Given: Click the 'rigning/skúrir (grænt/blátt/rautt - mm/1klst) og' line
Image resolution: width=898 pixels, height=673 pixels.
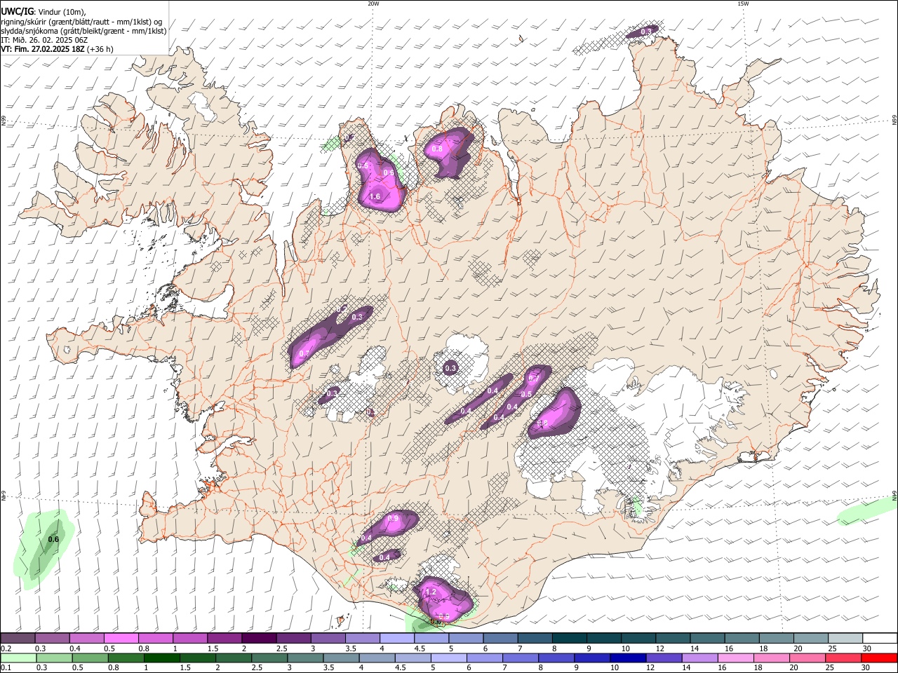Looking at the screenshot, I should coord(81,21).
